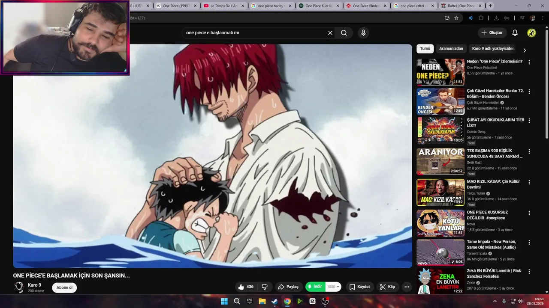549x308 pixels.
Task: Open options menu for Çok Güzel Hareketler video
Action: click(x=529, y=92)
